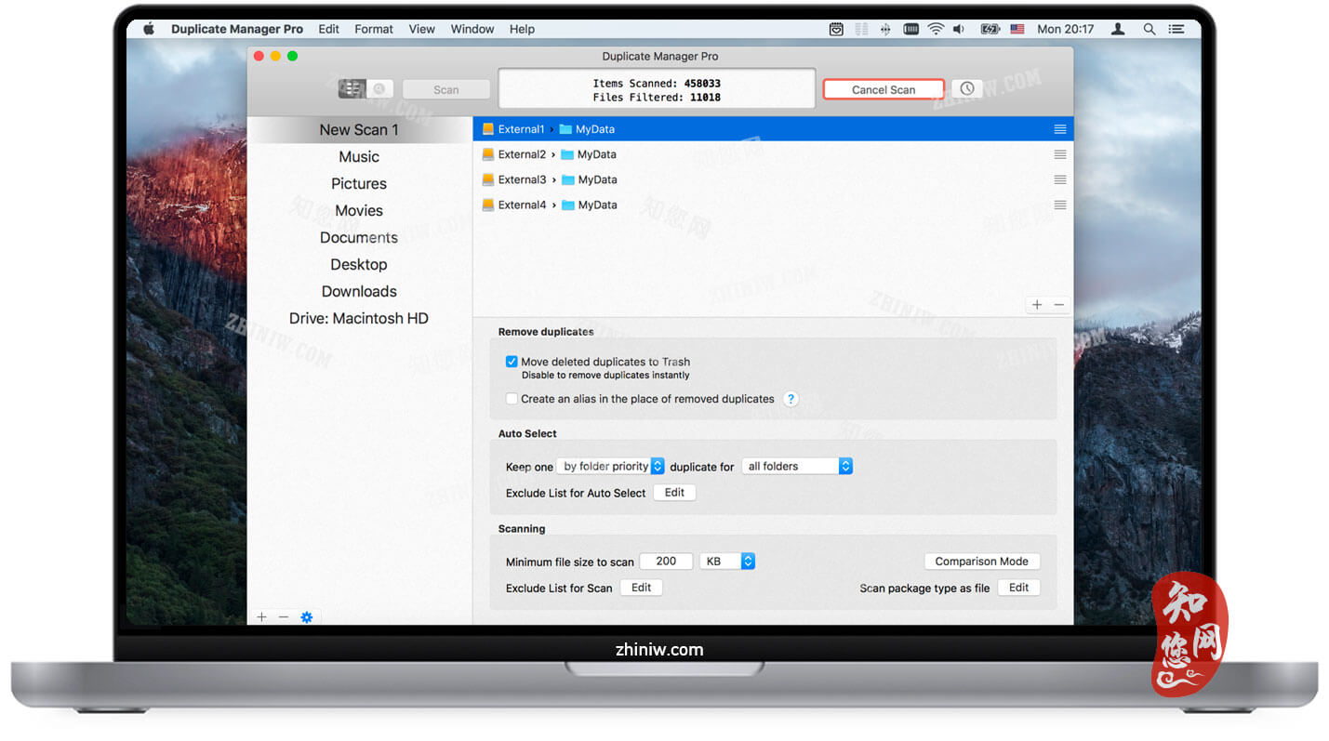Click reorder handle on External3 row

click(x=1060, y=179)
